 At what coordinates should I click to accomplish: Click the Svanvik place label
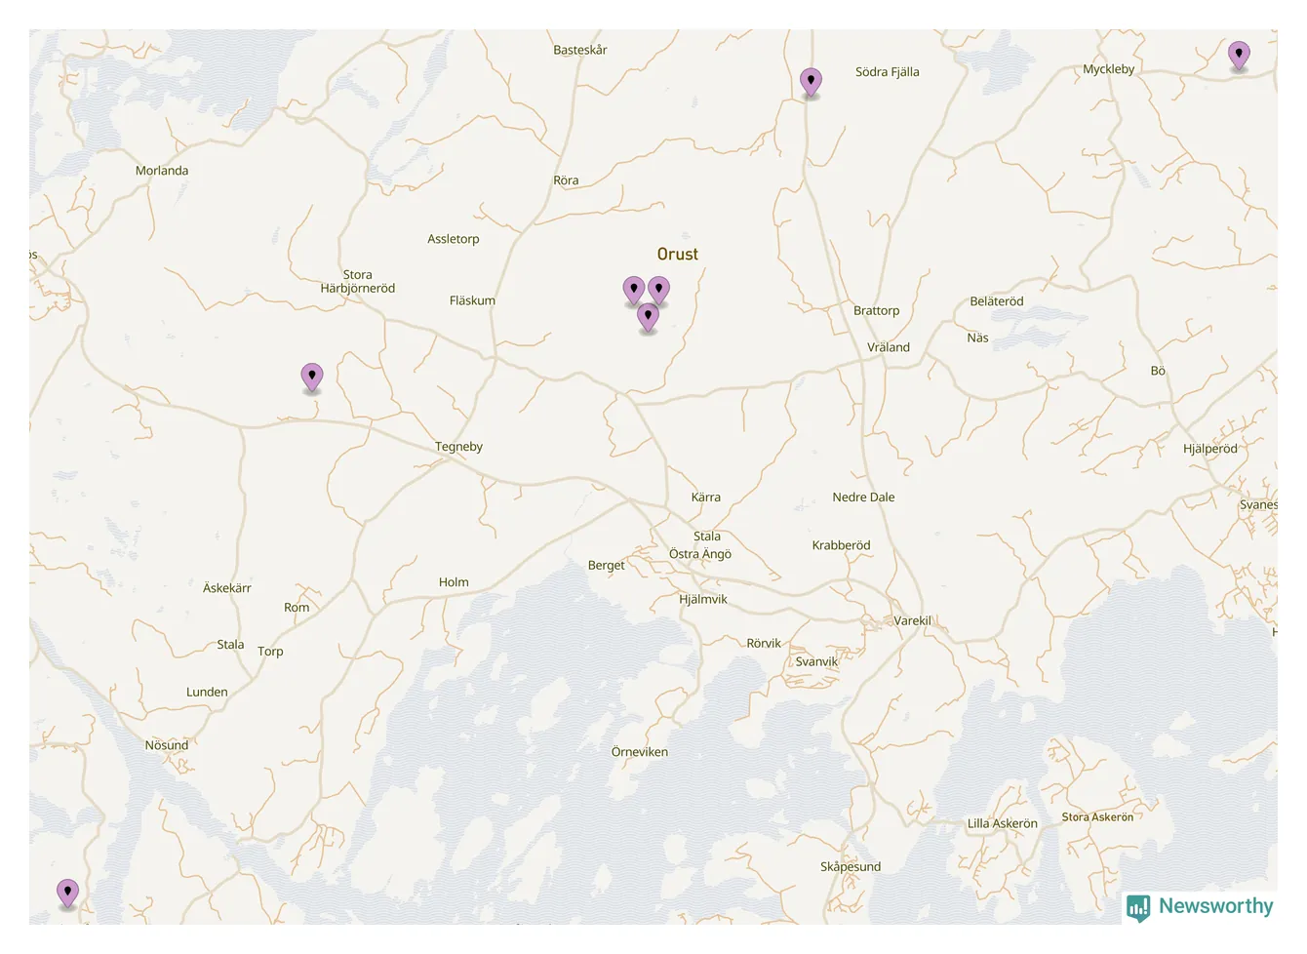[816, 661]
